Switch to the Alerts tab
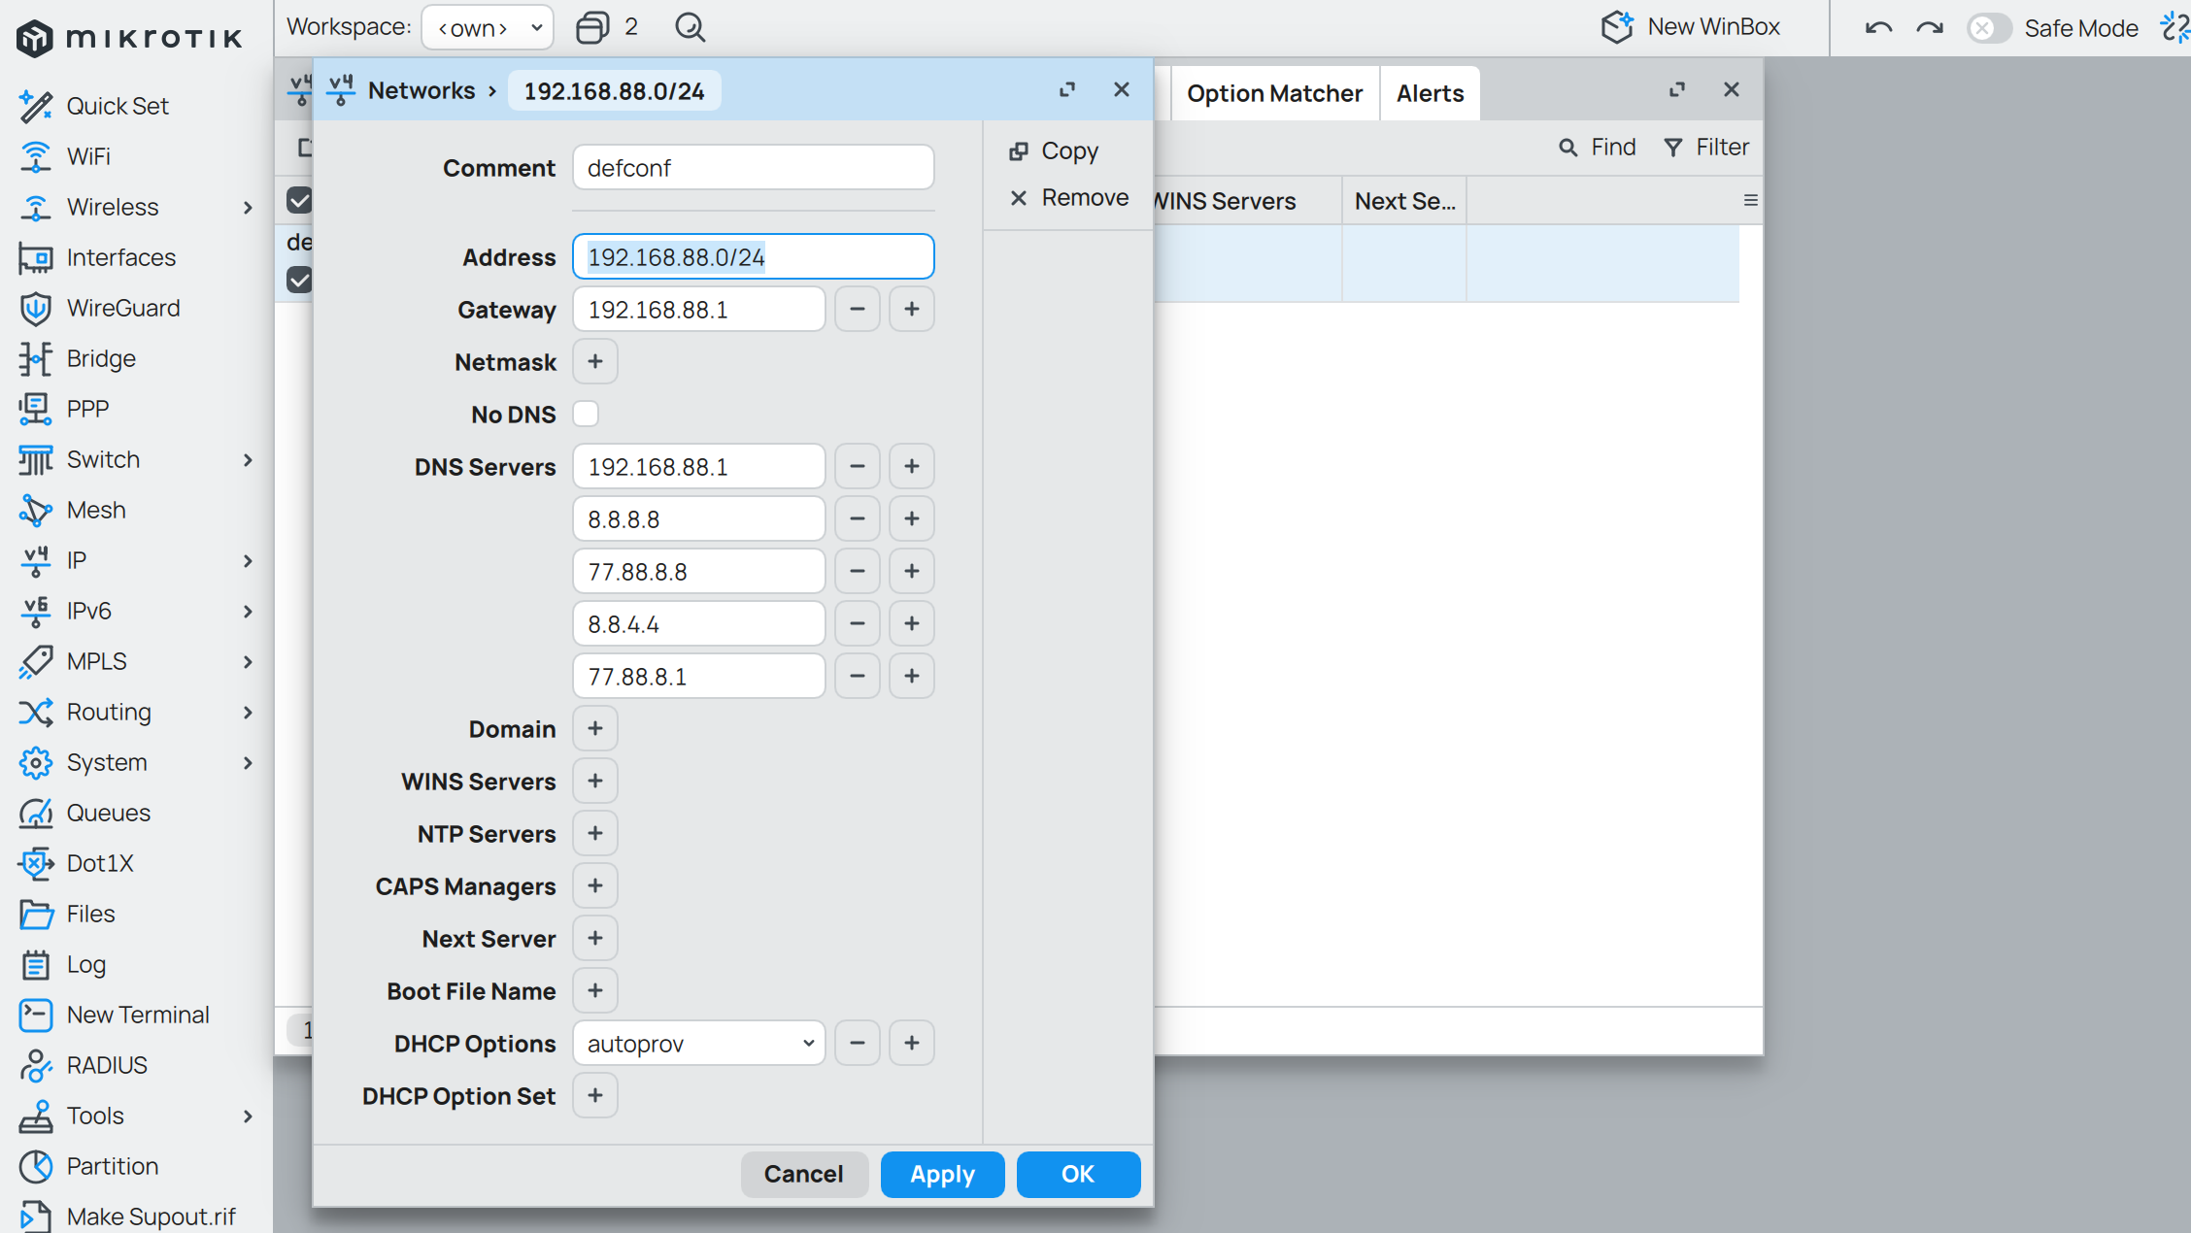Screen dimensions: 2191x1233 (x=1430, y=93)
